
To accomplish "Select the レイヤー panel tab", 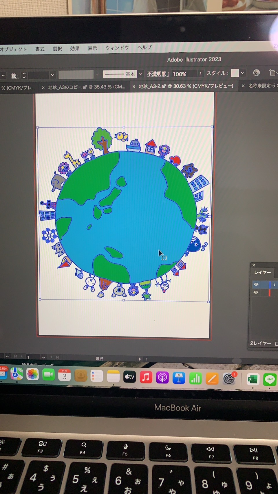I will (263, 273).
